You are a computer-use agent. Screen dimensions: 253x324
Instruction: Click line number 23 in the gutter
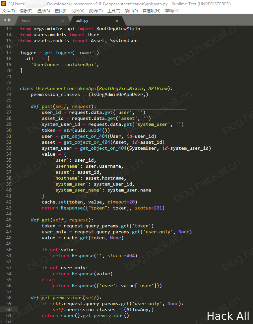click(x=9, y=88)
